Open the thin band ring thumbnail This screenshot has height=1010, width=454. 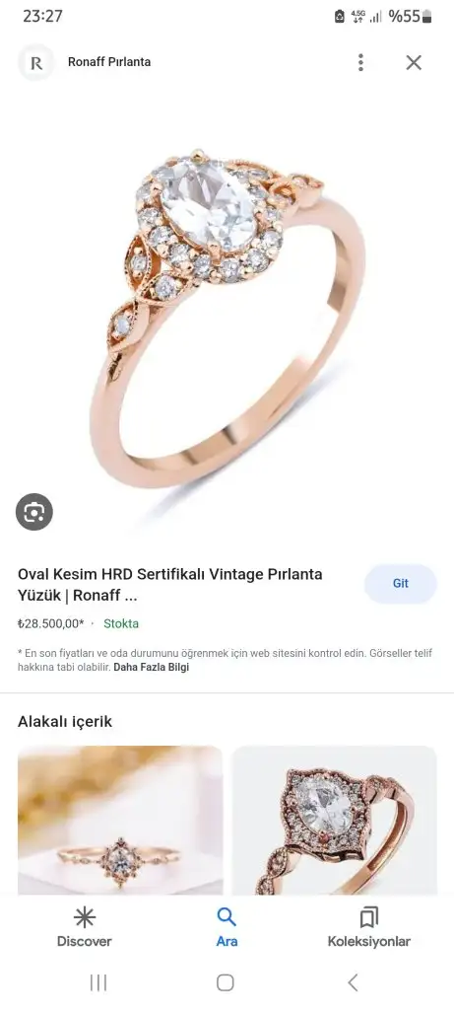[x=120, y=820]
